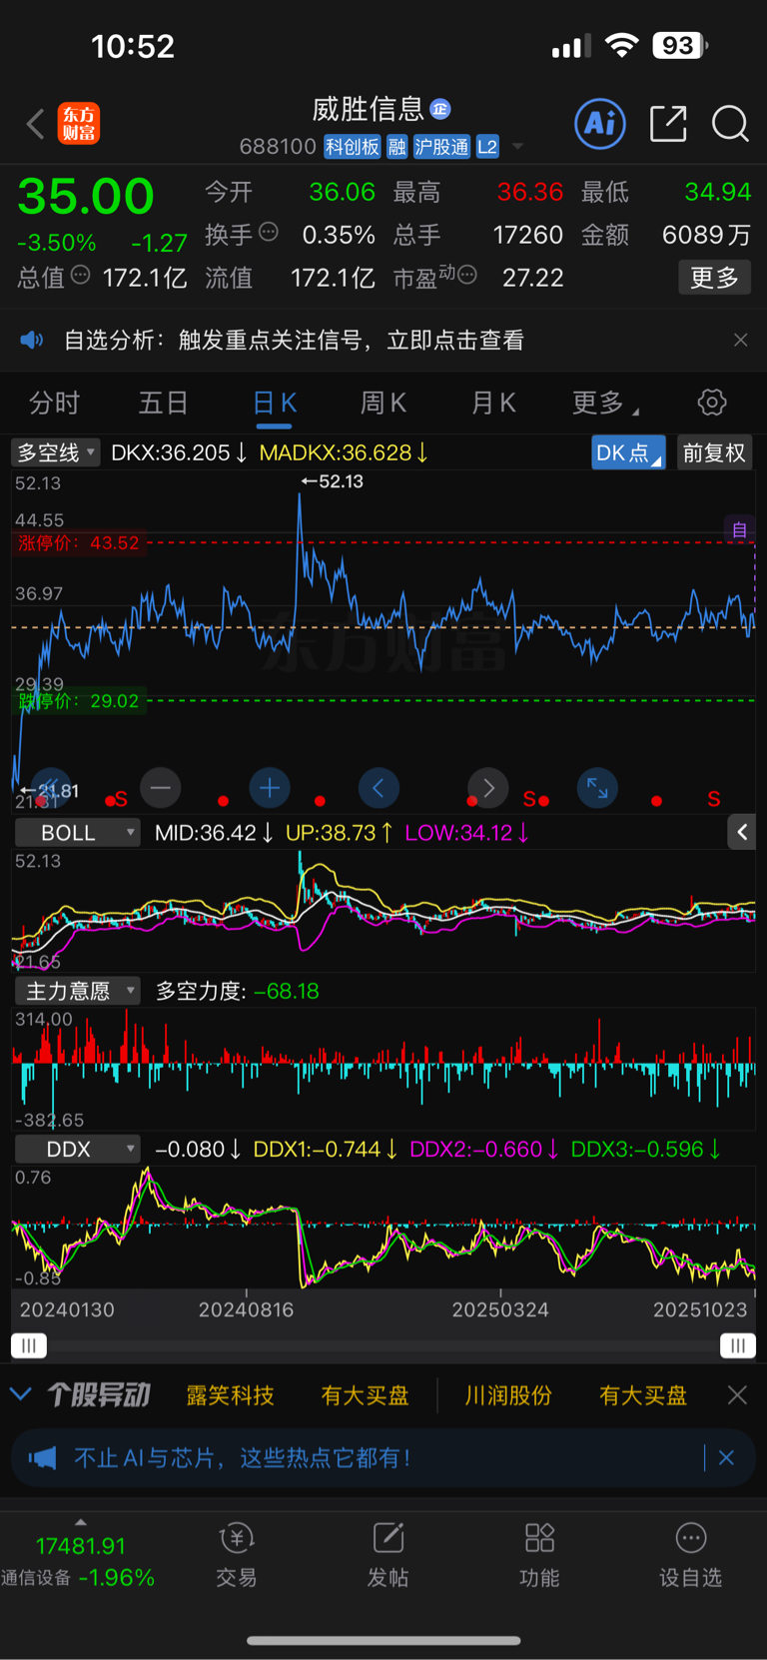767x1660 pixels.
Task: Open 交易 trading tab
Action: pos(237,1556)
